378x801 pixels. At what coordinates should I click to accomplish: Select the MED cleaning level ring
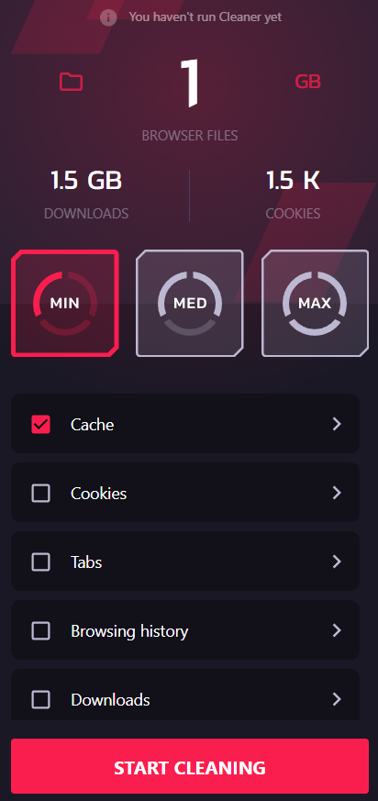[190, 304]
